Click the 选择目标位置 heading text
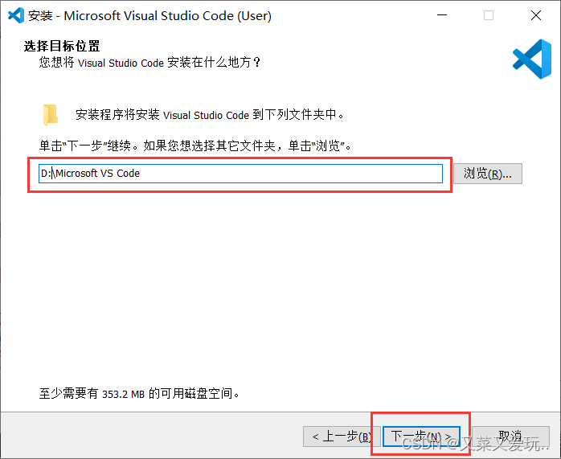The width and height of the screenshot is (561, 459). [62, 46]
